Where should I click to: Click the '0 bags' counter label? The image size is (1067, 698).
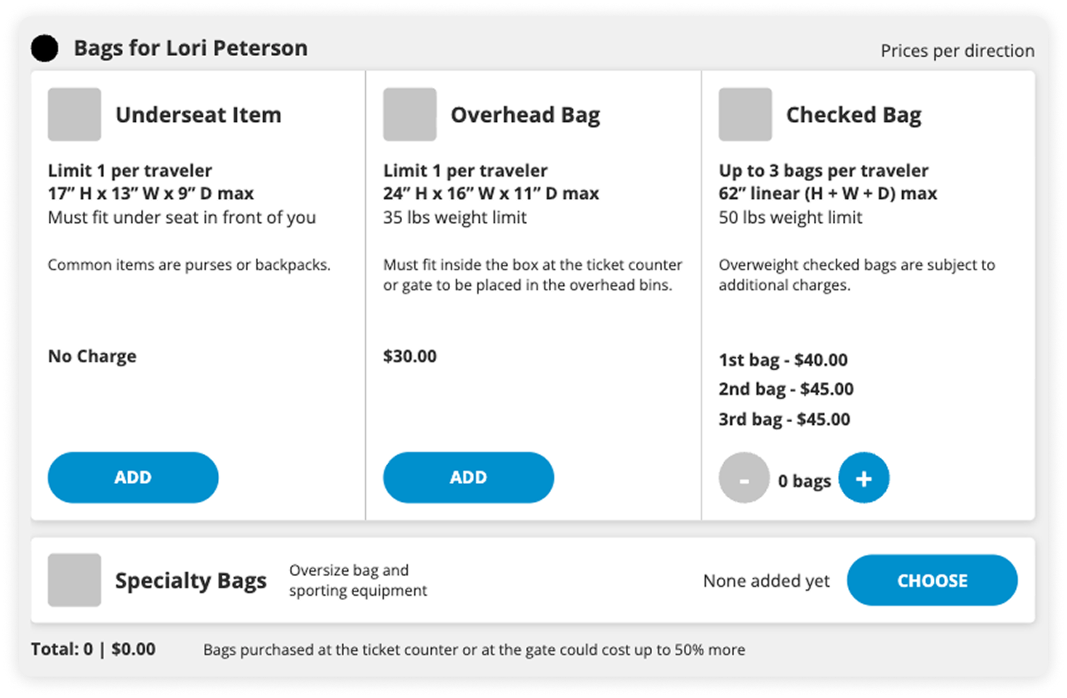804,481
